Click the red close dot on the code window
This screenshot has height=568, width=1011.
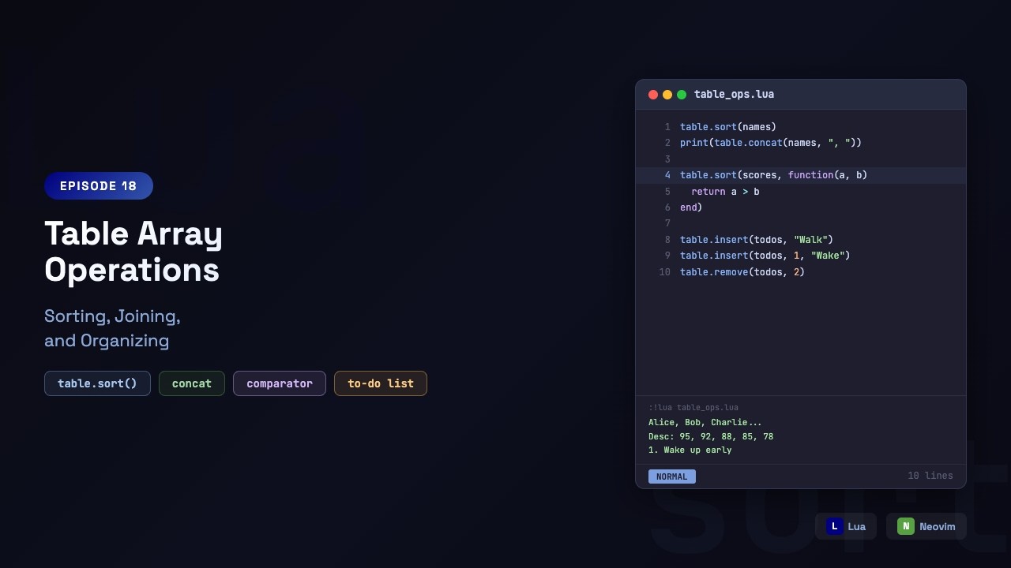653,95
